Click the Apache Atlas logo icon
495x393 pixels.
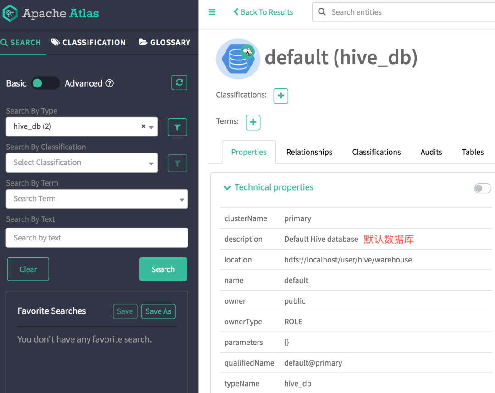10,13
